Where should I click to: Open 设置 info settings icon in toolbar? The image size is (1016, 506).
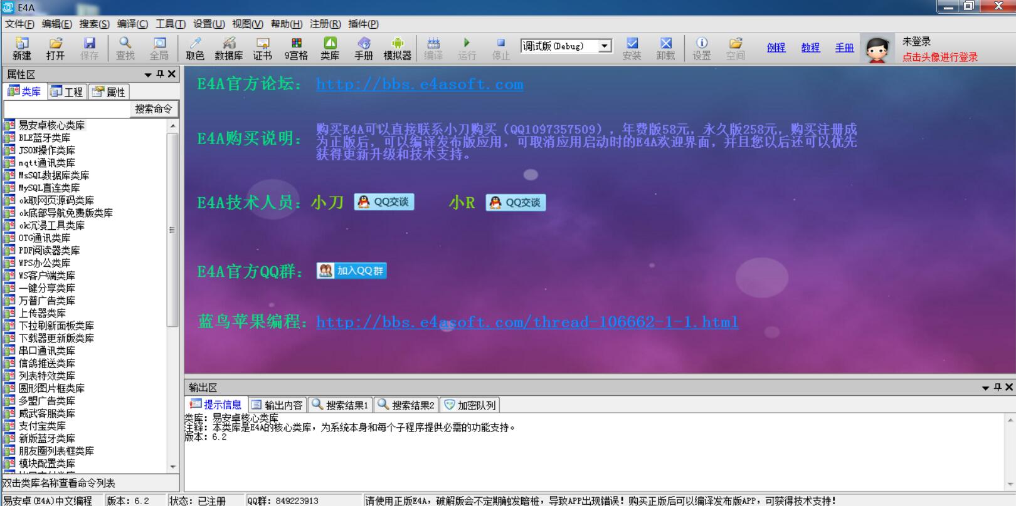coord(702,48)
